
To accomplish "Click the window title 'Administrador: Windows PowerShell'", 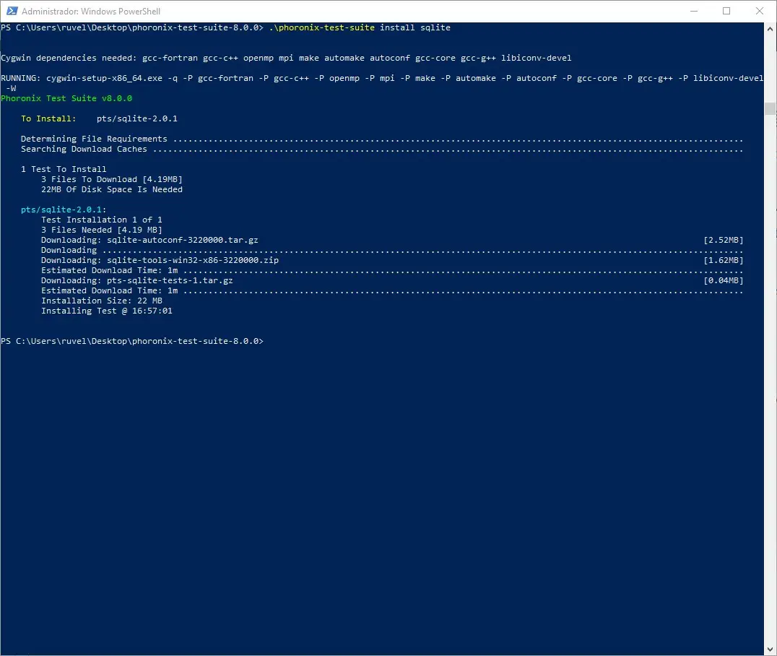I will point(91,12).
